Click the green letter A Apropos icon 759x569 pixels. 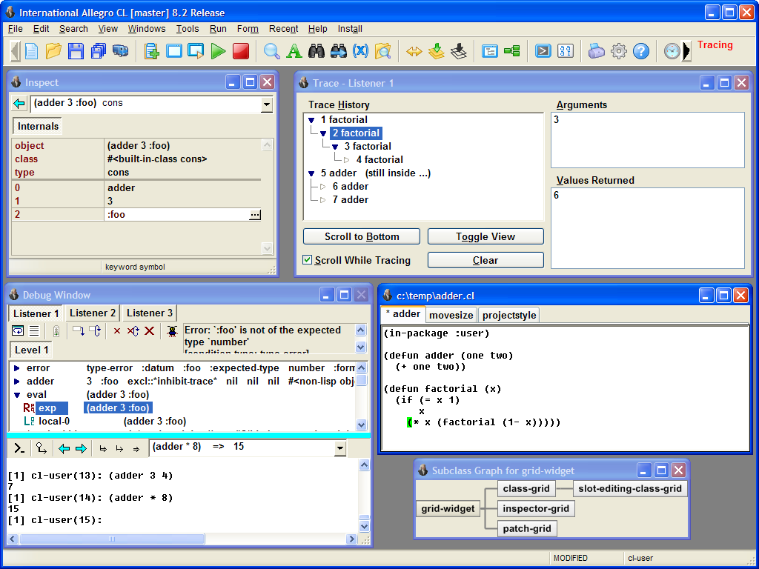point(294,51)
